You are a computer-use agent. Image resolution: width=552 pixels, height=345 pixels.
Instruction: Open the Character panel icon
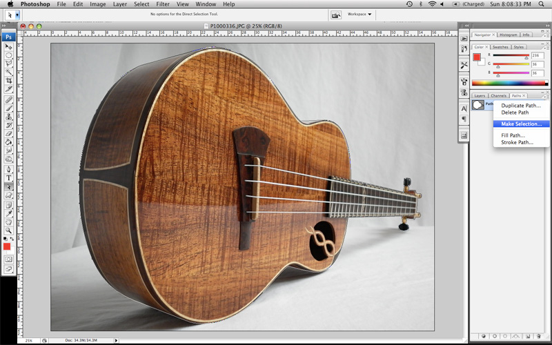click(464, 109)
